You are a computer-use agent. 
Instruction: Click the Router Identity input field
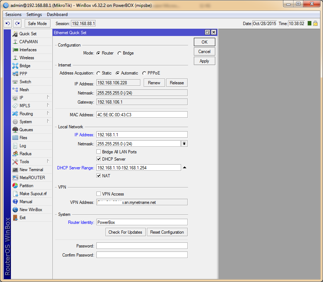(x=142, y=222)
